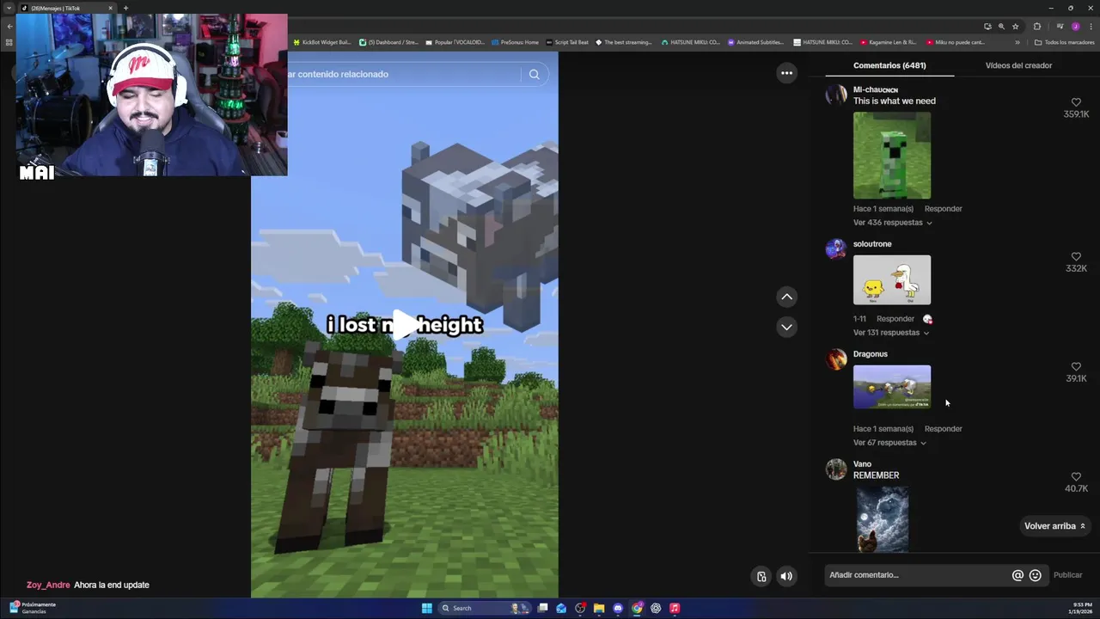This screenshot has width=1100, height=619.
Task: Open Dragonus's comment image thumbnail
Action: click(x=892, y=387)
